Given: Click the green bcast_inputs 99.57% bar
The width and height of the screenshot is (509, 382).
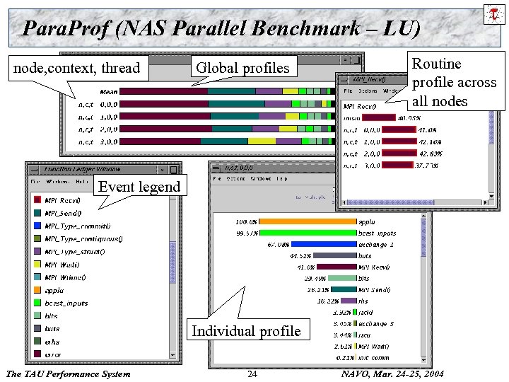Looking at the screenshot, I should click(308, 233).
